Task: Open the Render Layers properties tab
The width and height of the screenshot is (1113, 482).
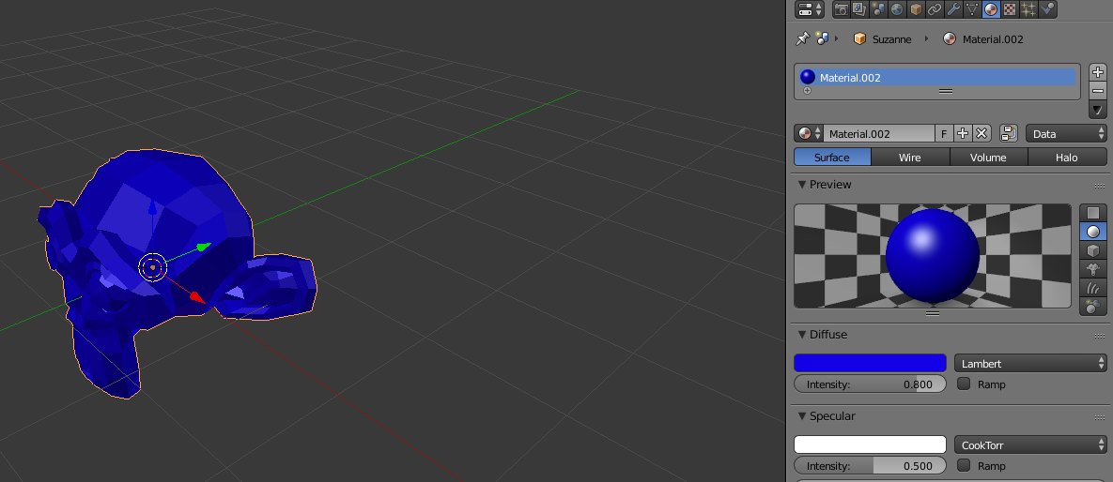Action: coord(859,9)
